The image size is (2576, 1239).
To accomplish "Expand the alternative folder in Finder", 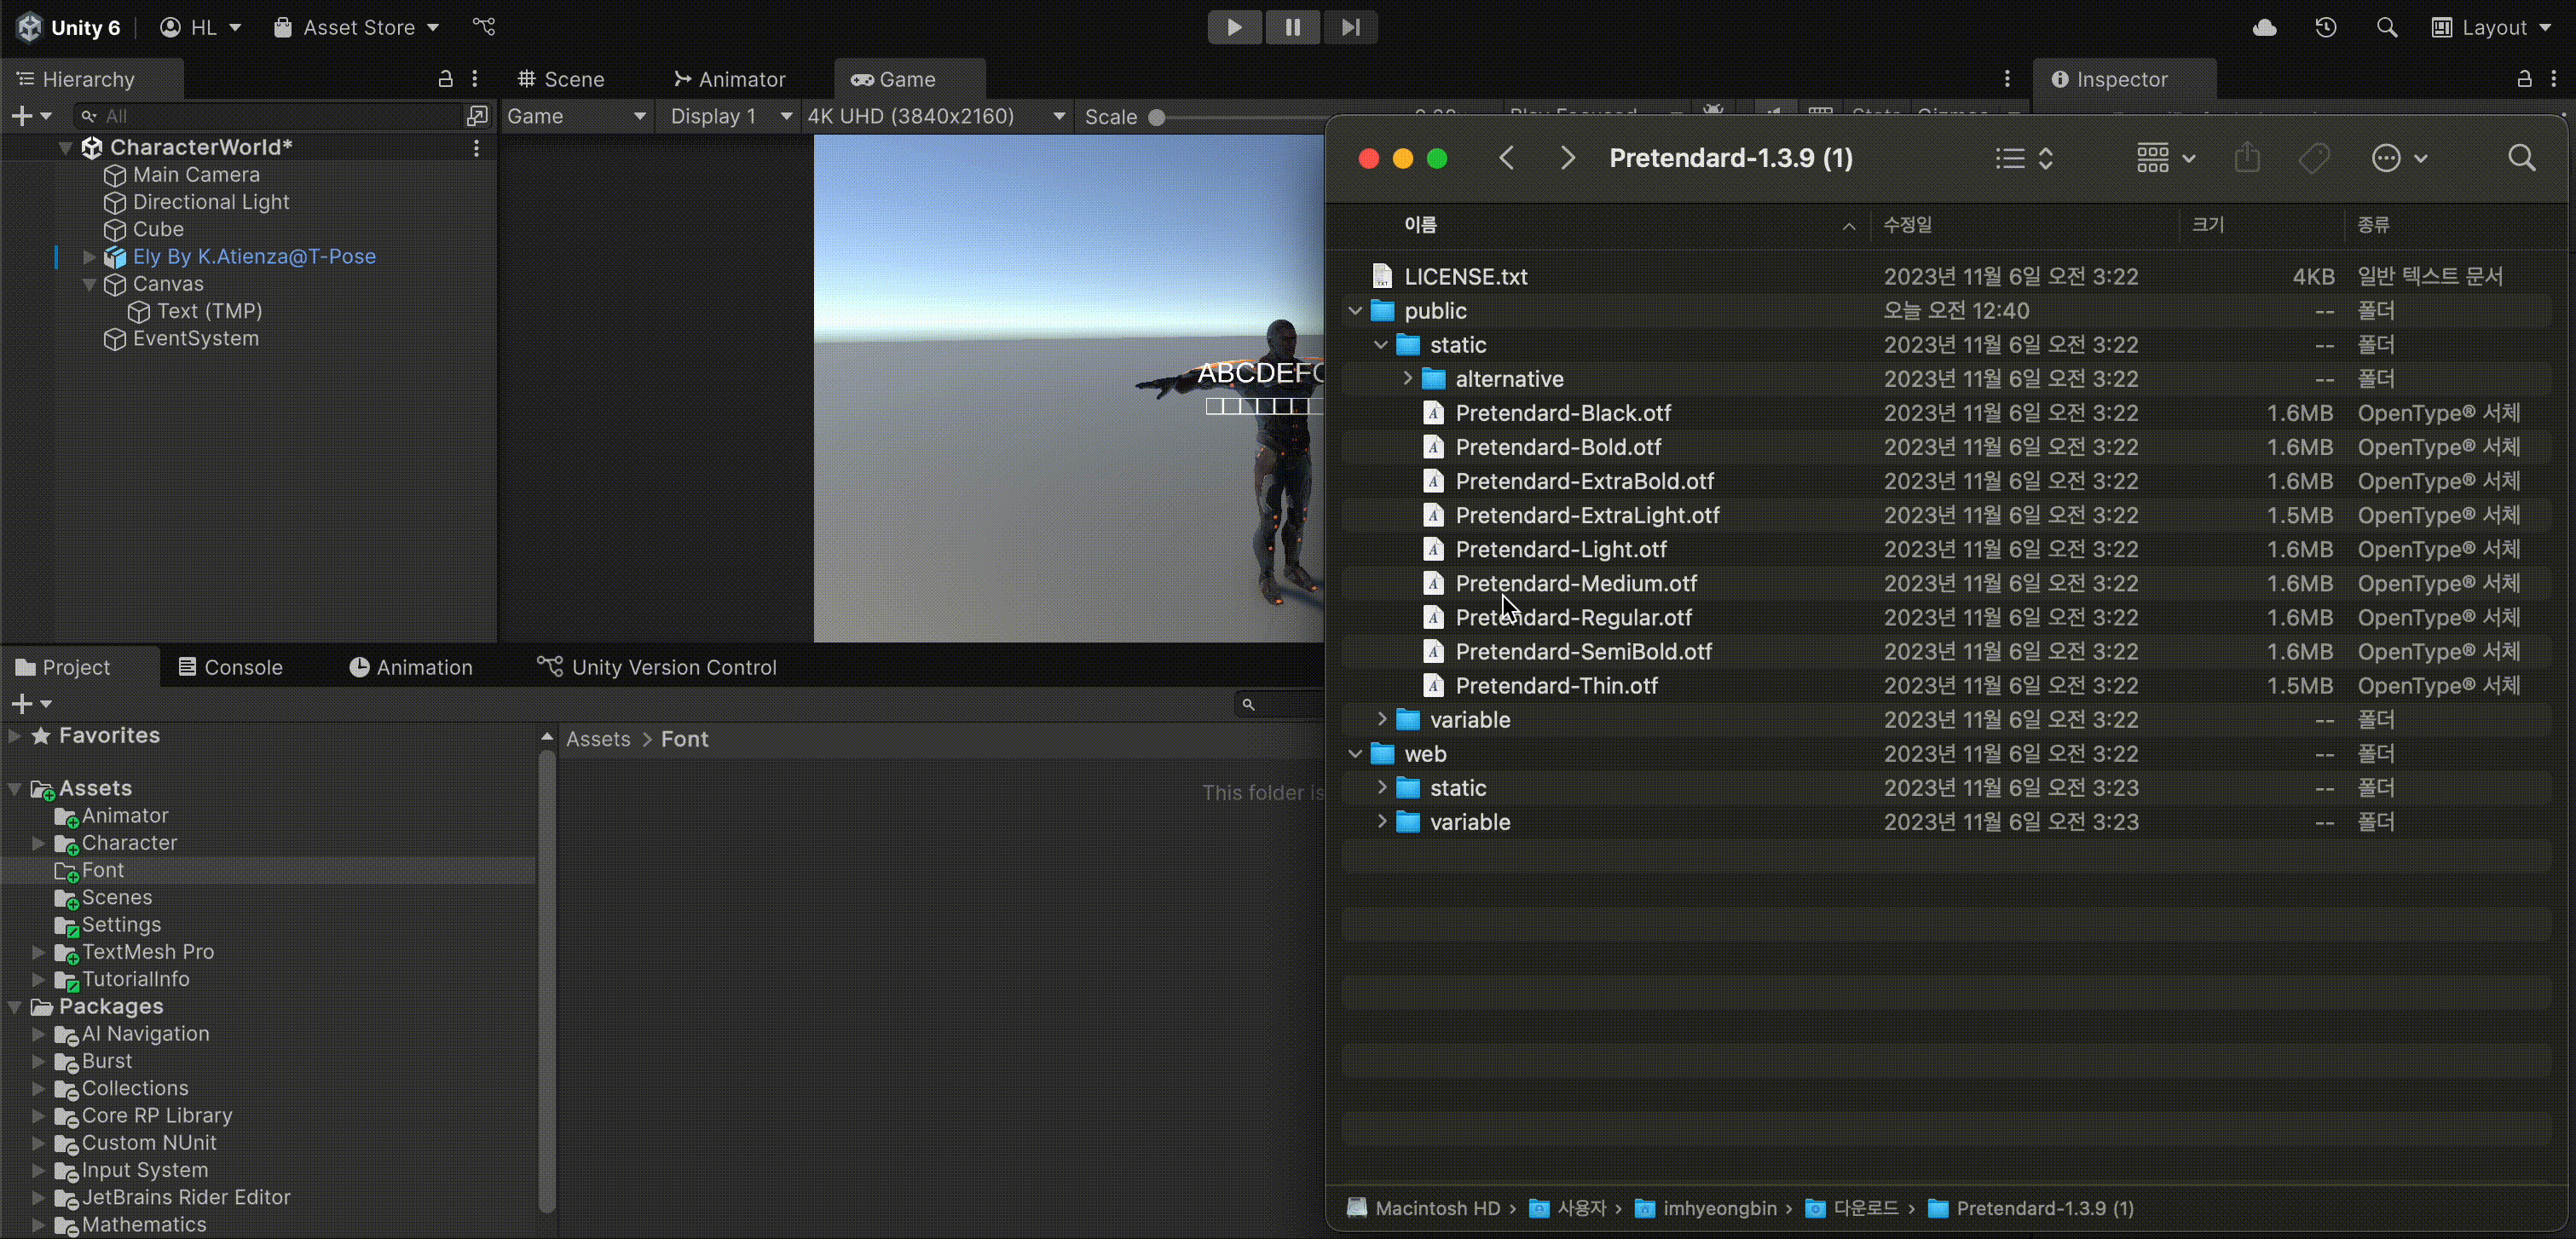I will [x=1407, y=379].
